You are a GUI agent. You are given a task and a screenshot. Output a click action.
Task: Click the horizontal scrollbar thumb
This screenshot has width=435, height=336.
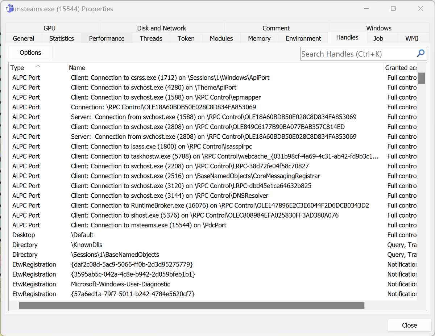point(191,306)
